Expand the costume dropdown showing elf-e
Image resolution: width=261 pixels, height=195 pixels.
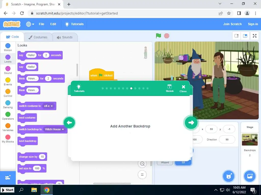48,106
